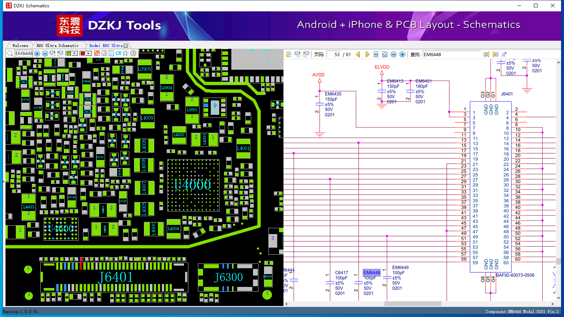Click the PCB search magnifier icon

[x=10, y=54]
